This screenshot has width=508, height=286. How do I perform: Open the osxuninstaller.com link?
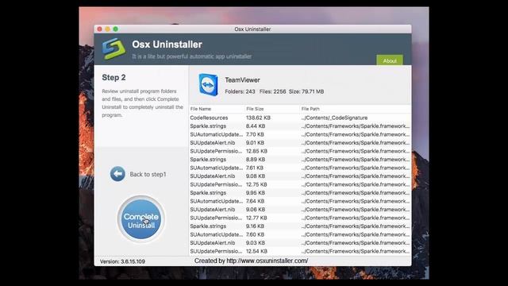(267, 261)
